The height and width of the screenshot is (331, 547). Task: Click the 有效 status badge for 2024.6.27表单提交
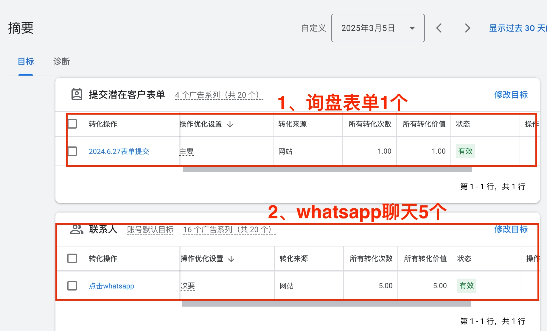[465, 151]
